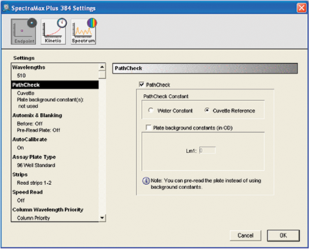Click the 'On' value under AutoCalibrate
309x249 pixels.
[x=20, y=148]
